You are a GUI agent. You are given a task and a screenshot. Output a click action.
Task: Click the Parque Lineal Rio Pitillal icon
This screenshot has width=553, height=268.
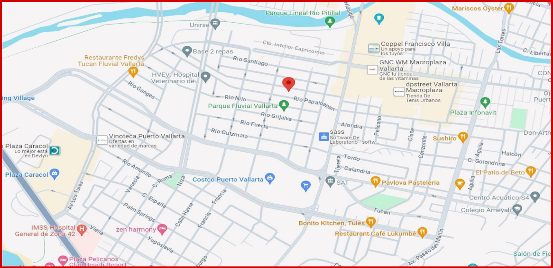coord(330,22)
